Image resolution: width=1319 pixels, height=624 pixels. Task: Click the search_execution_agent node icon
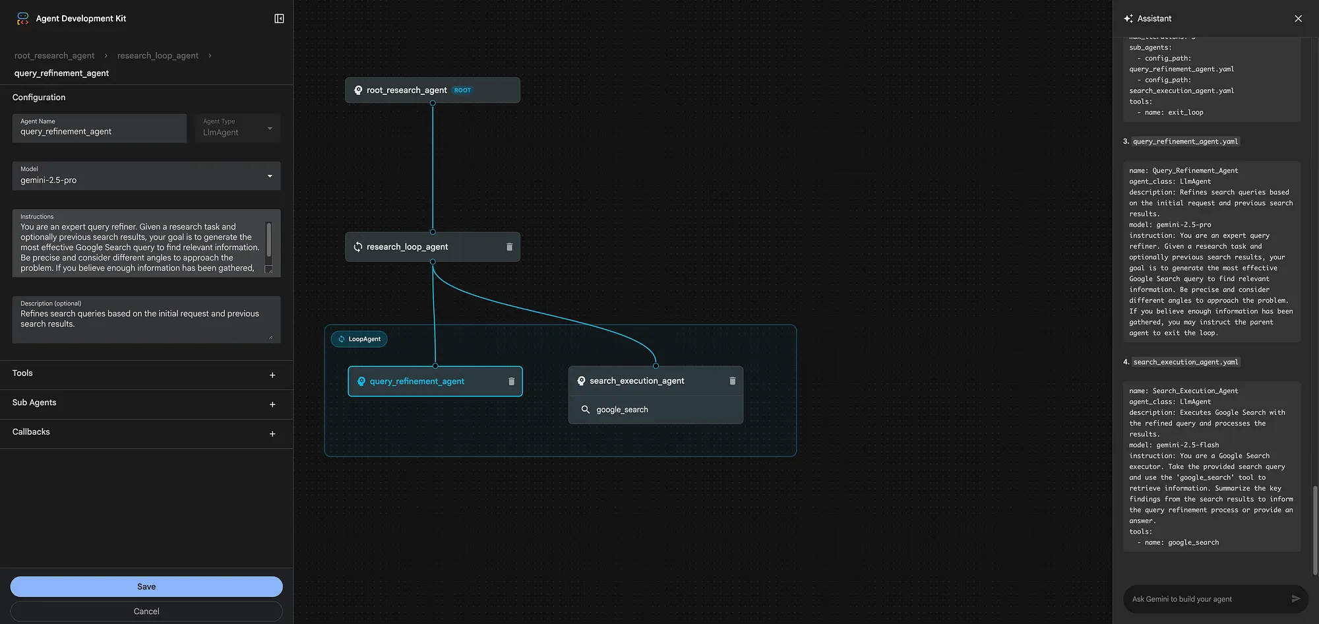[x=581, y=381]
